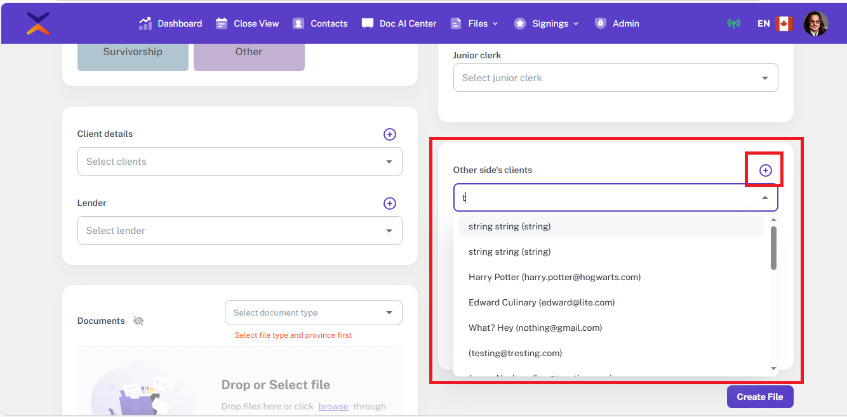
Task: Add a new client with plus icon
Action: click(390, 134)
